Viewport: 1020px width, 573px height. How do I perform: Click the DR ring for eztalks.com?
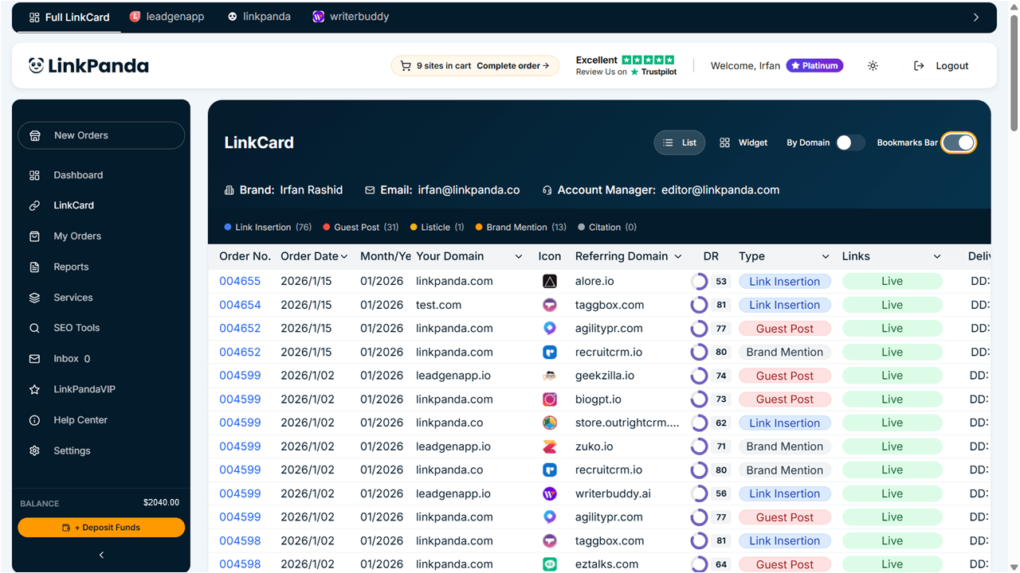click(x=699, y=564)
